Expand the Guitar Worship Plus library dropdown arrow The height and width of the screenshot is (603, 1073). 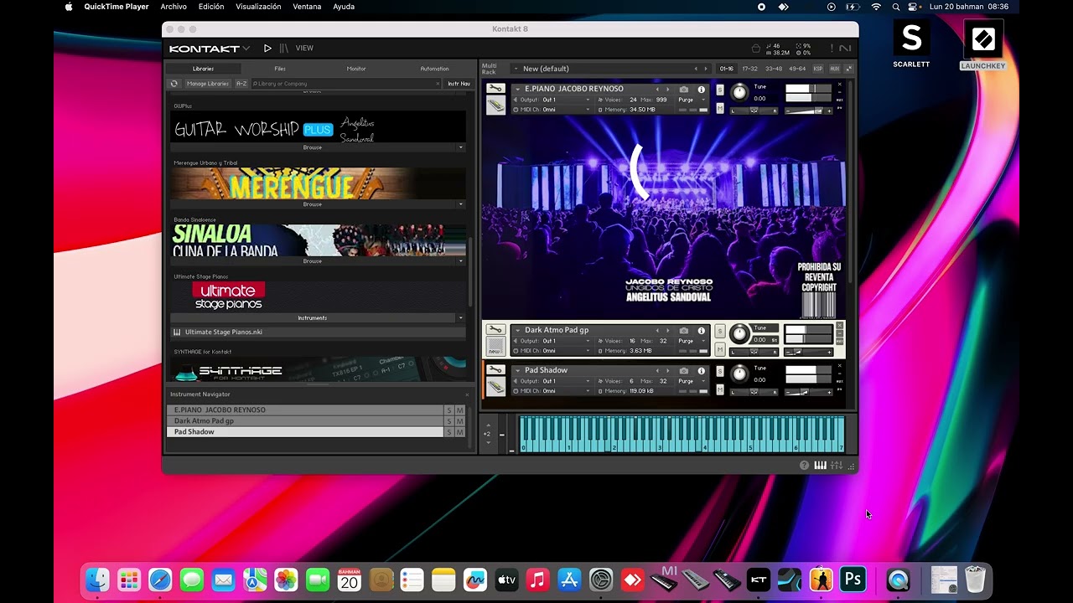coord(460,147)
